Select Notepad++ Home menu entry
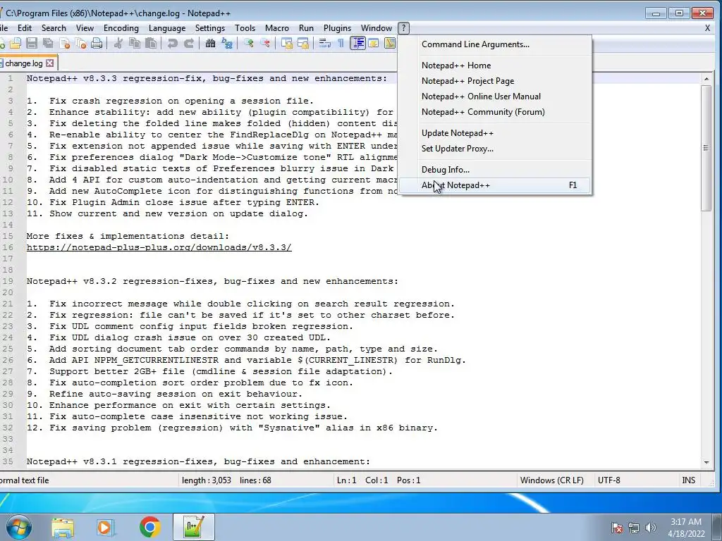The image size is (722, 541). pyautogui.click(x=495, y=66)
